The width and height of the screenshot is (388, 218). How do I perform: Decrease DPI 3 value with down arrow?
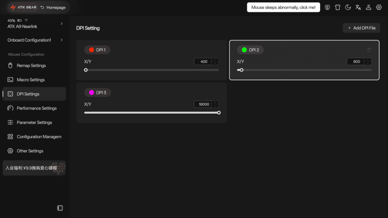[215, 106]
